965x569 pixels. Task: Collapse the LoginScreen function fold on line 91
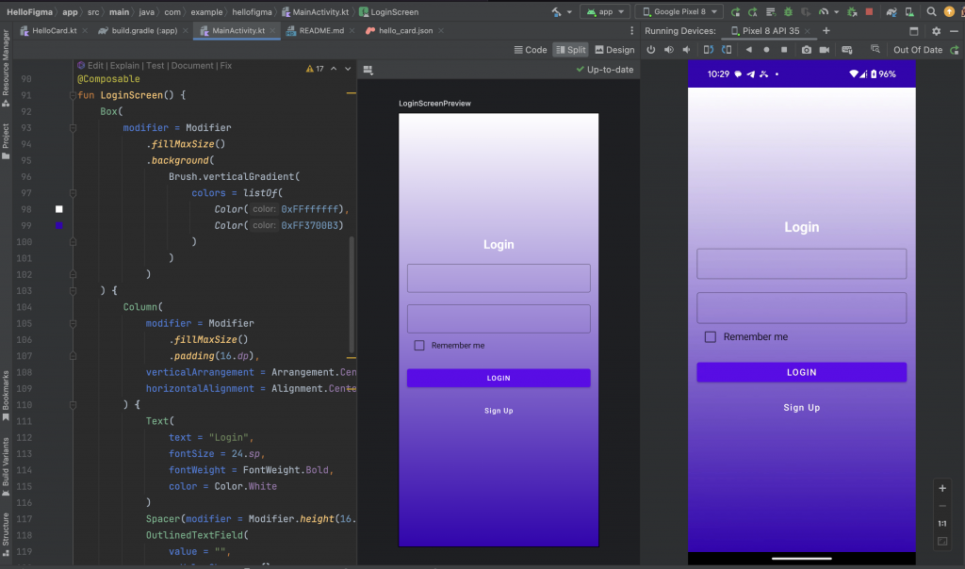pyautogui.click(x=73, y=95)
